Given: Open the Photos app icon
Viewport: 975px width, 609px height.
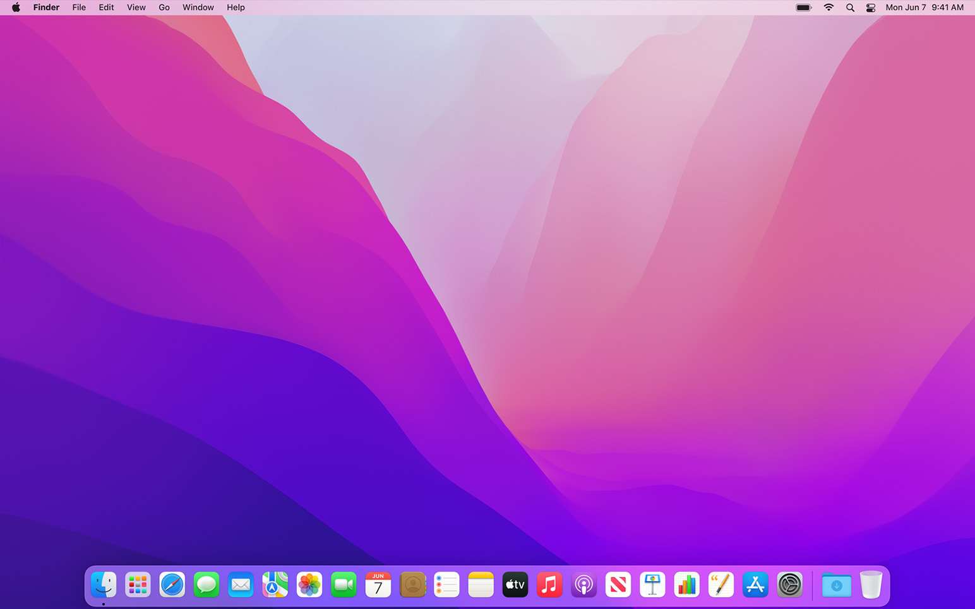Looking at the screenshot, I should (x=309, y=585).
